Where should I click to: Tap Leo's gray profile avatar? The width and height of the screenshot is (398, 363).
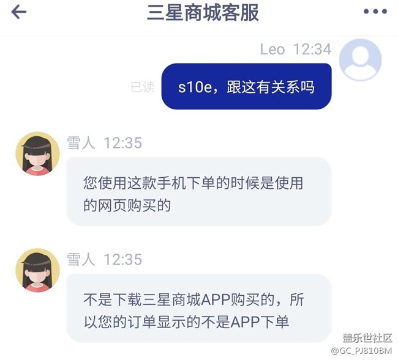[361, 60]
